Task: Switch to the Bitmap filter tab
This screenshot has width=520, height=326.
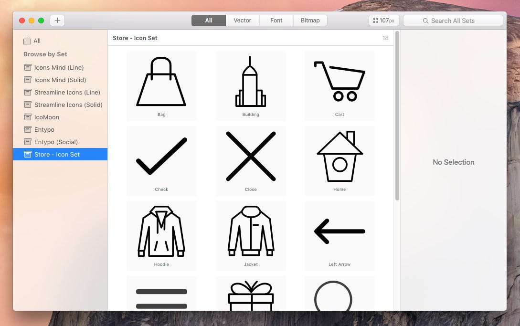Action: point(310,21)
